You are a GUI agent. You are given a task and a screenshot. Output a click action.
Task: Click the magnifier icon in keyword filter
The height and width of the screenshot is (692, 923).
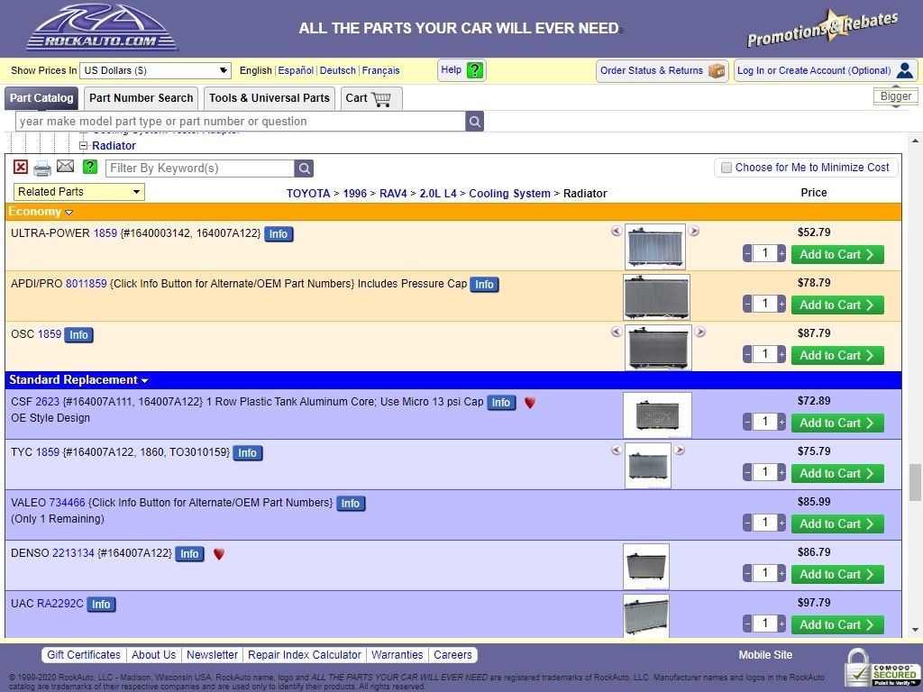coord(304,168)
